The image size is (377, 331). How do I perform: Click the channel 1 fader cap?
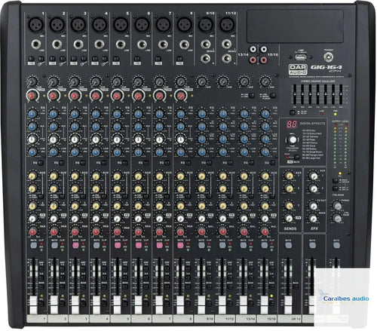pos(33,305)
